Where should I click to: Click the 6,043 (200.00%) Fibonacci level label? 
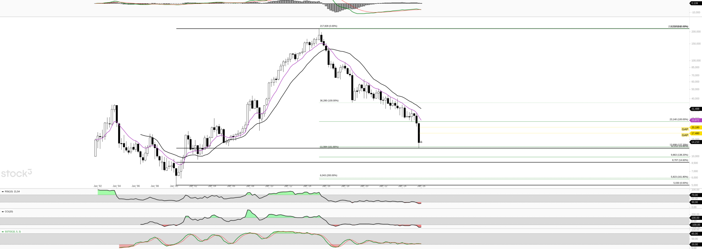tap(329, 176)
